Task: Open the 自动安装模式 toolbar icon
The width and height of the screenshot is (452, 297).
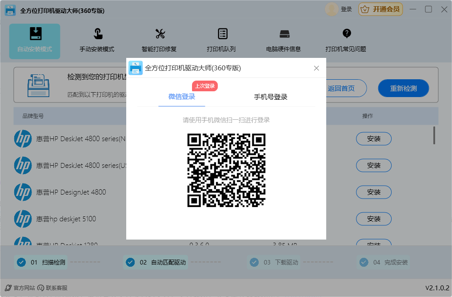Action: coord(35,34)
